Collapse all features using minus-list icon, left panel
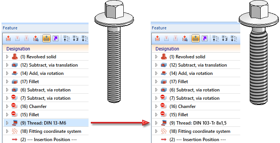 (x=67, y=38)
